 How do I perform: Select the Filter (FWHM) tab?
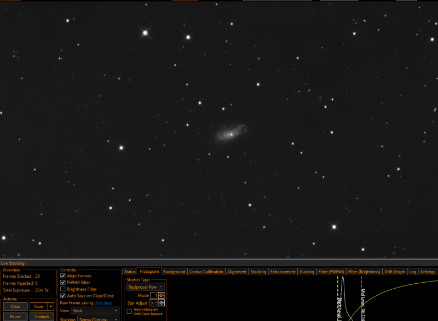331,272
